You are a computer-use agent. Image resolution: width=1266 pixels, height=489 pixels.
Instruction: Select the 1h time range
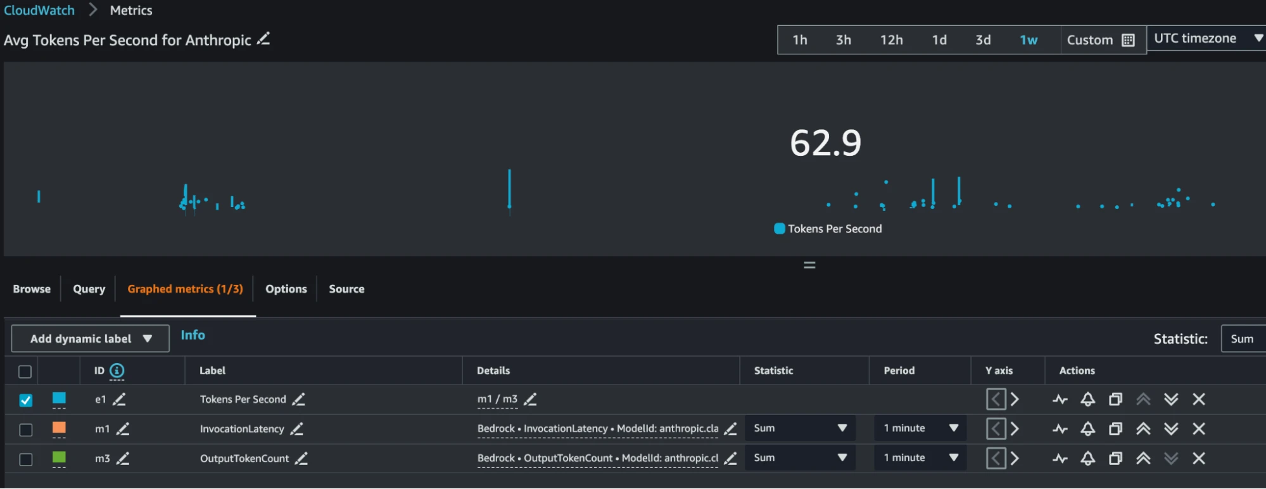pyautogui.click(x=800, y=40)
